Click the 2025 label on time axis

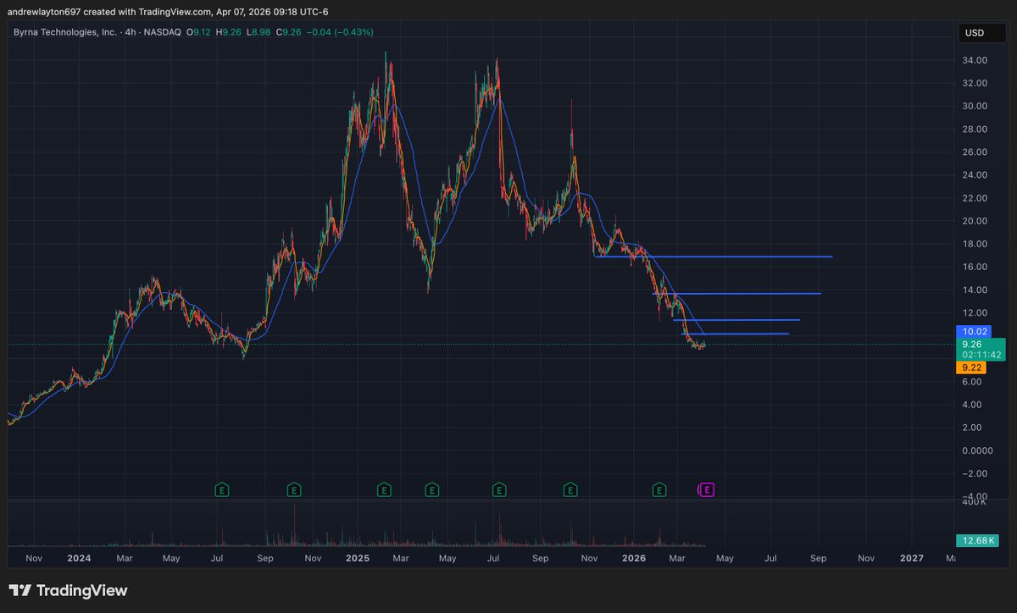pyautogui.click(x=358, y=558)
